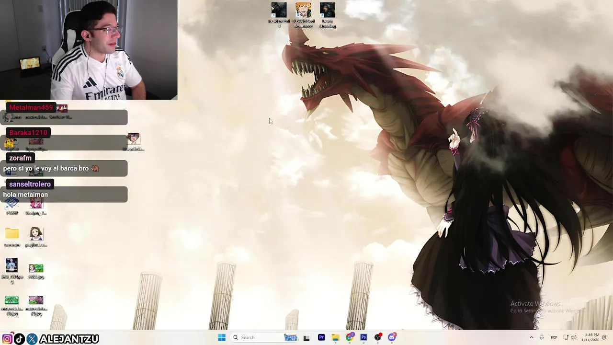Open the volume speaker tray icon
The height and width of the screenshot is (345, 613).
click(574, 337)
